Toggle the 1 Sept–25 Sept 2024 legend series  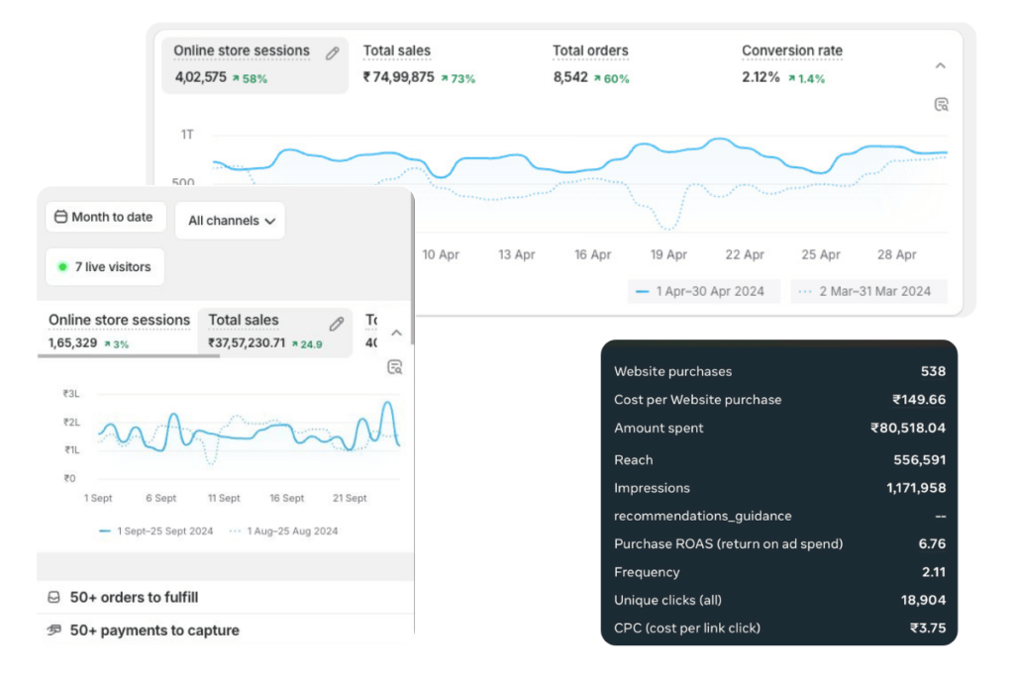click(x=156, y=531)
